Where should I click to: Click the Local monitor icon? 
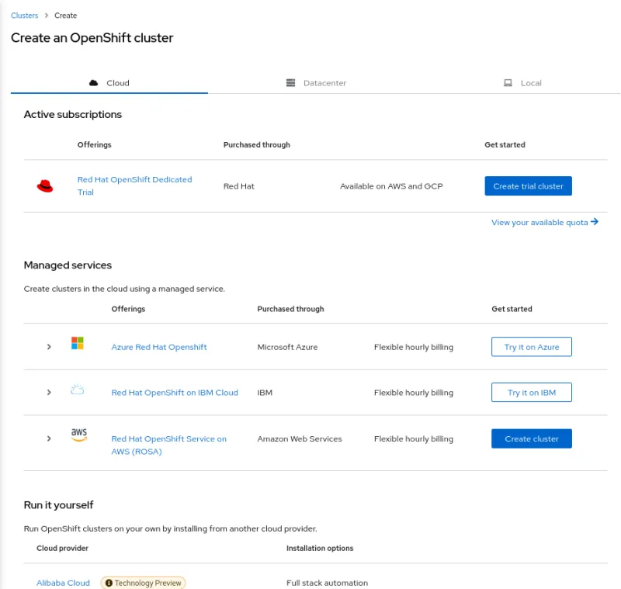[x=508, y=82]
